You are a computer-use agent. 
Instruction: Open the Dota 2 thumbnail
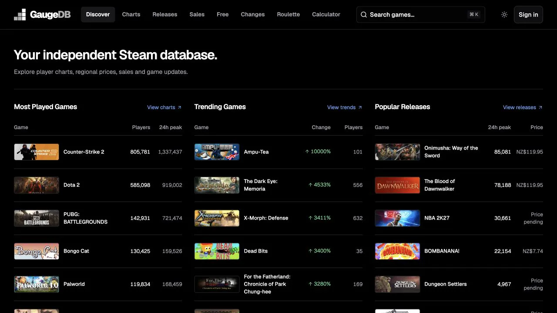coord(37,185)
